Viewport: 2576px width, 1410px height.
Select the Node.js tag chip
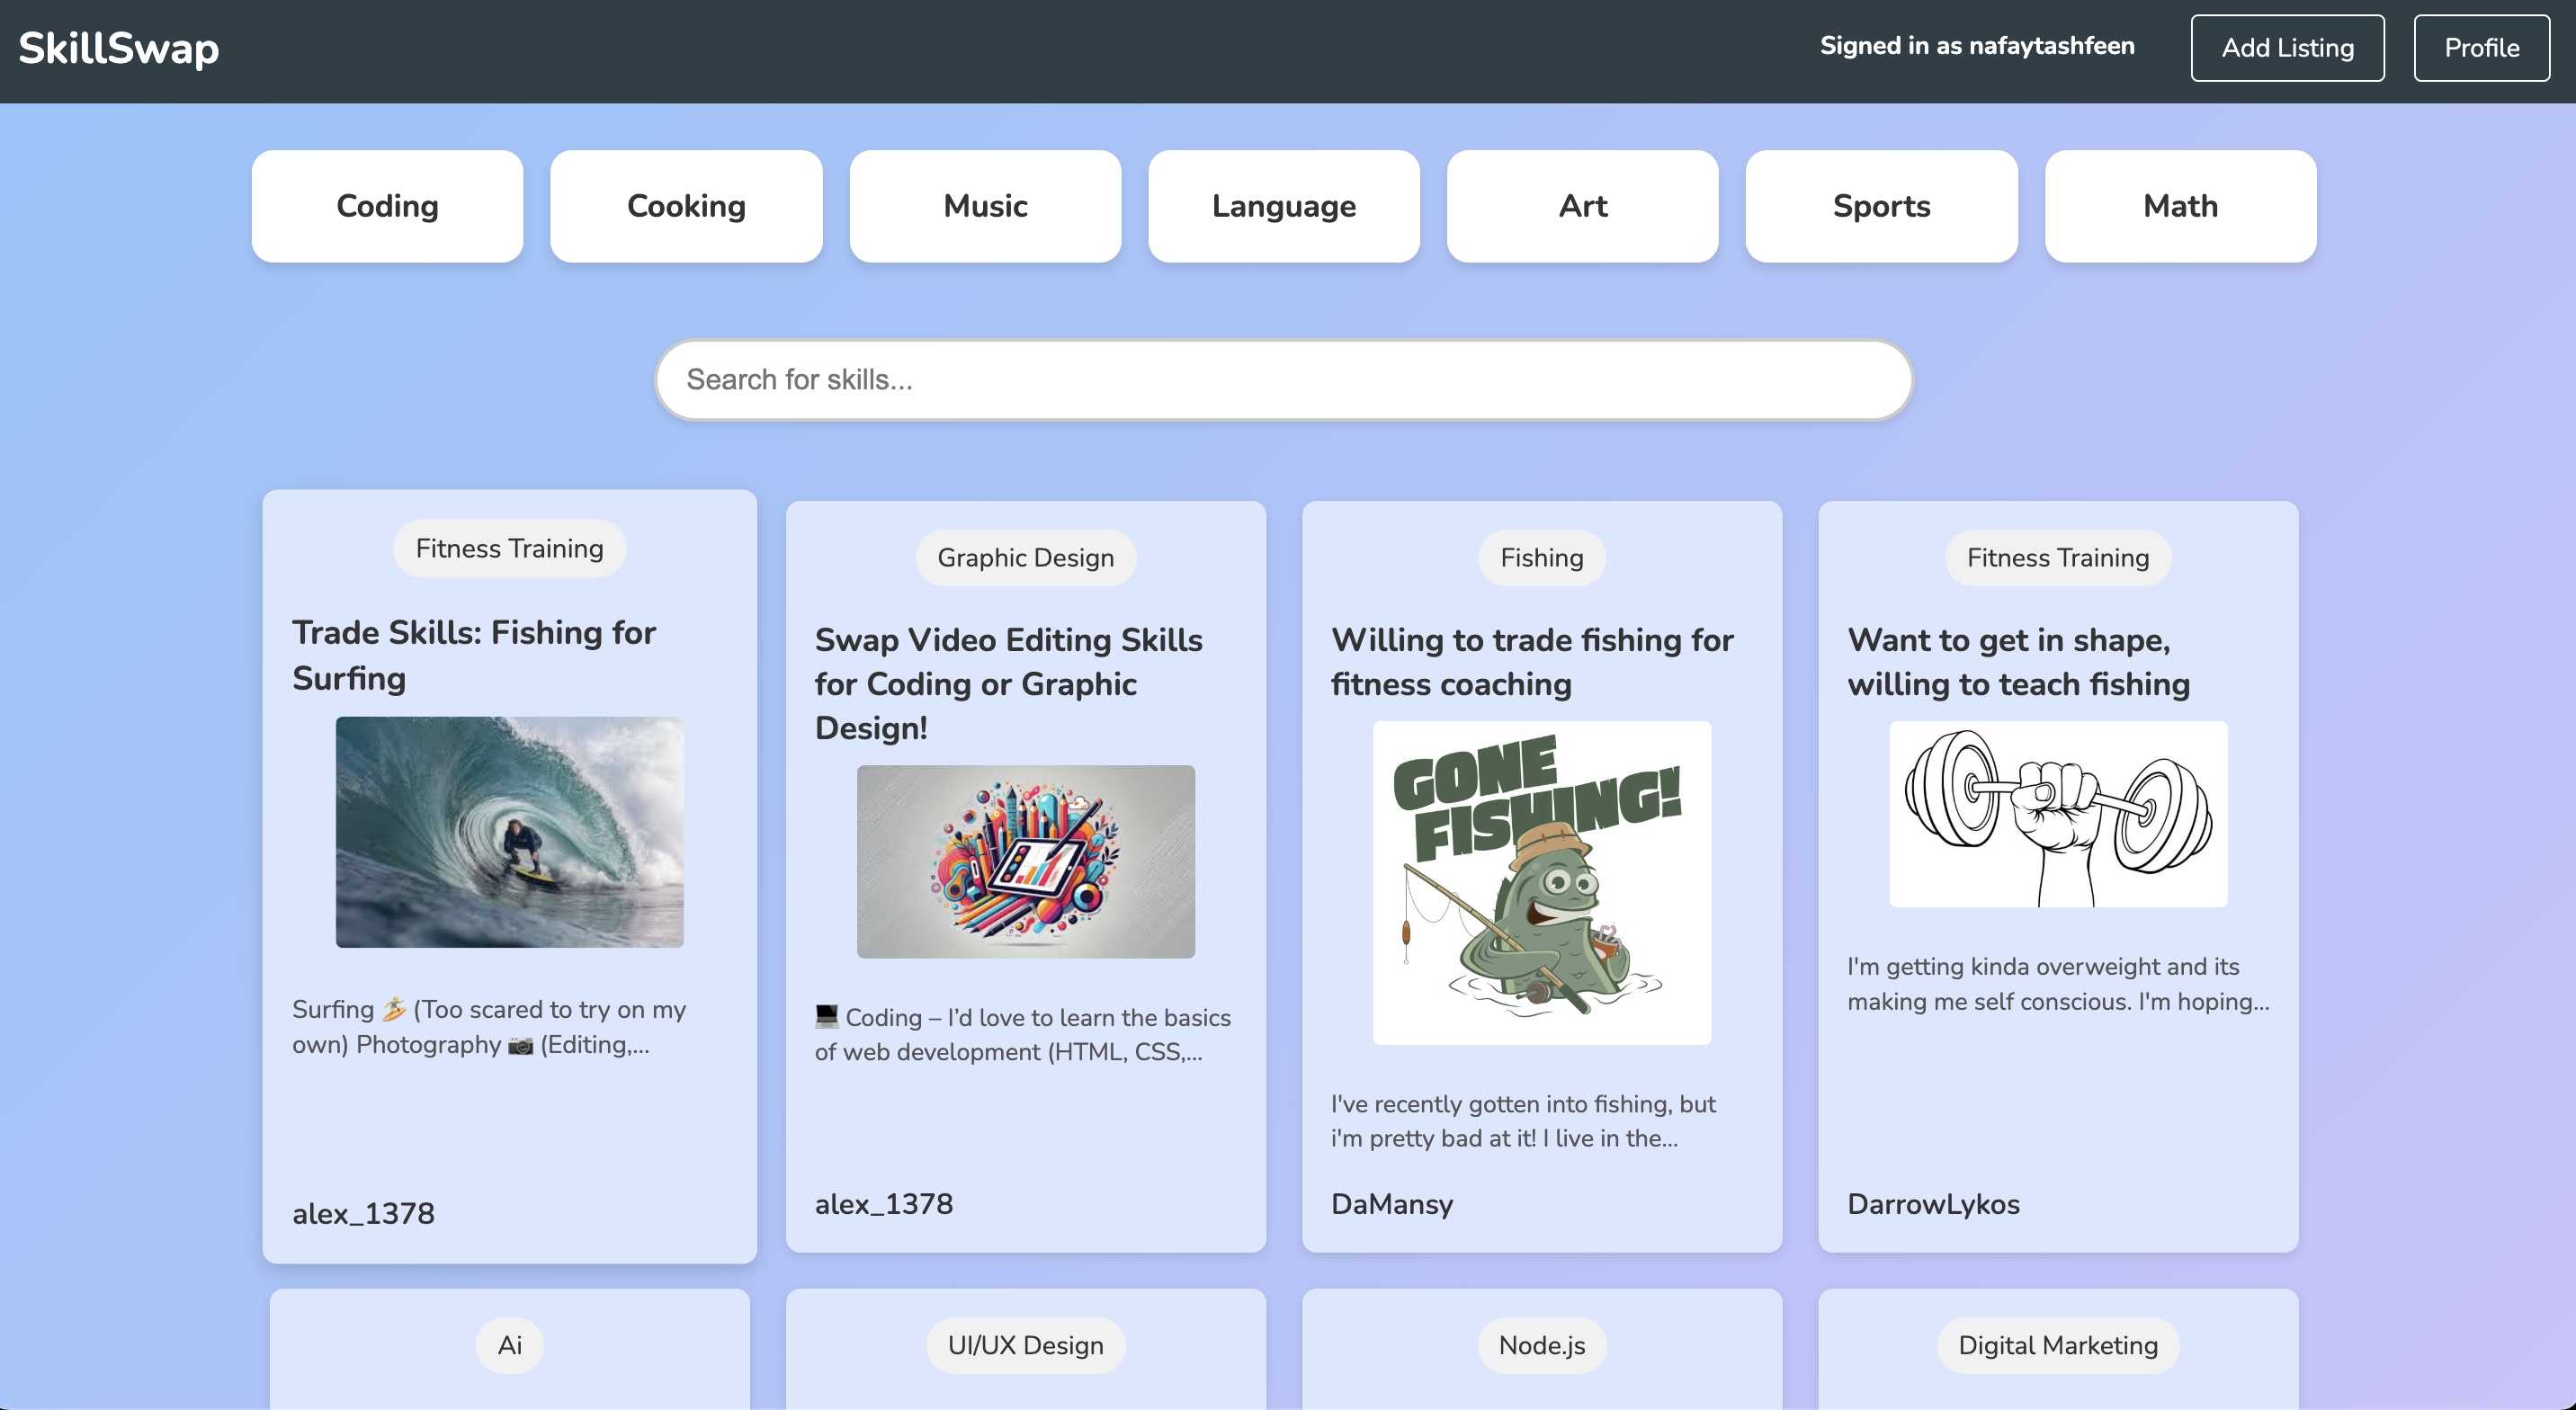coord(1541,1345)
